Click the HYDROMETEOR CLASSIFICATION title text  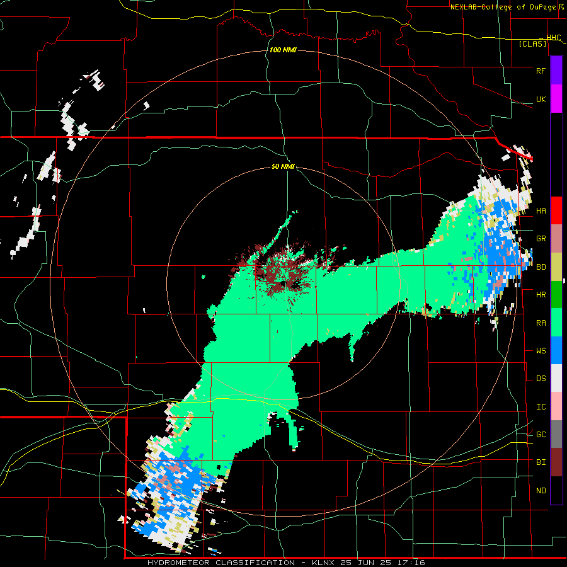point(221,563)
